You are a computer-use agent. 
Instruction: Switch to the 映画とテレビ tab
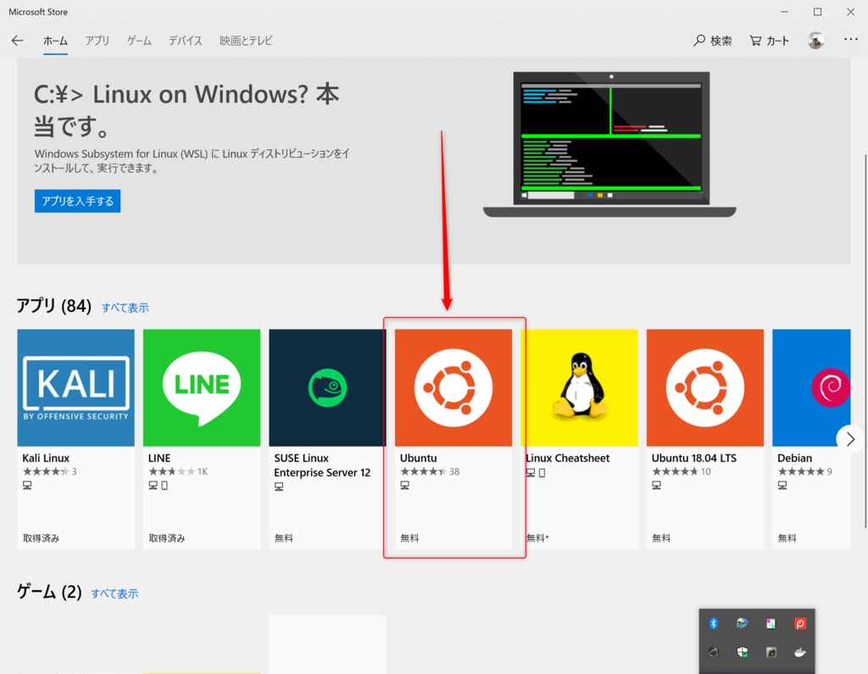pyautogui.click(x=246, y=41)
